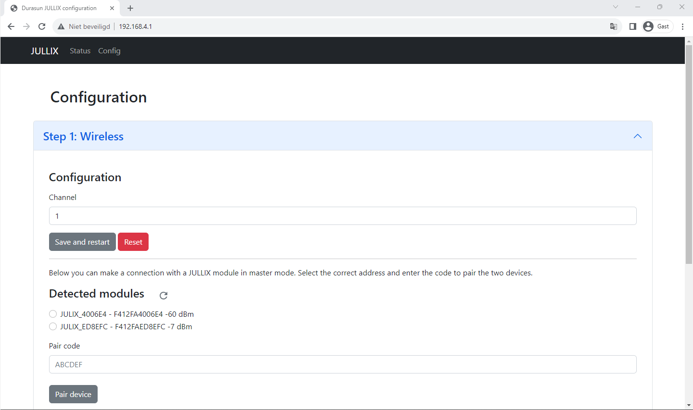Viewport: 693px width, 410px height.
Task: Click the Pair device button
Action: (73, 394)
